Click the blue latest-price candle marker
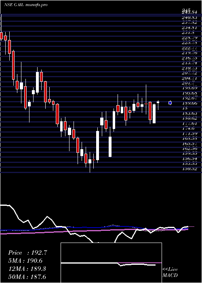This screenshot has height=283, width=202. pos(170,103)
